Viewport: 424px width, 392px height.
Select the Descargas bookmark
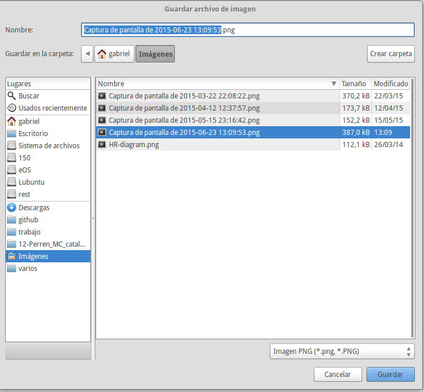tap(48, 207)
